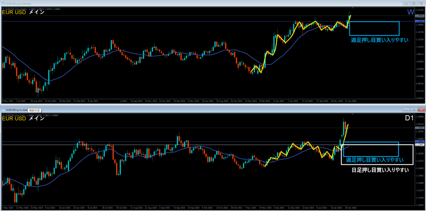The width and height of the screenshot is (426, 211).
Task: Click the 情報日足 tooltip on daily chart title
Action: (x=35, y=110)
